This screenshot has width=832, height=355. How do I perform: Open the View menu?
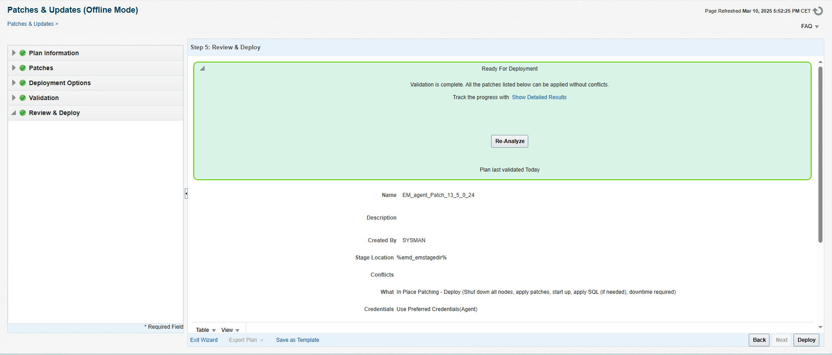tap(230, 330)
